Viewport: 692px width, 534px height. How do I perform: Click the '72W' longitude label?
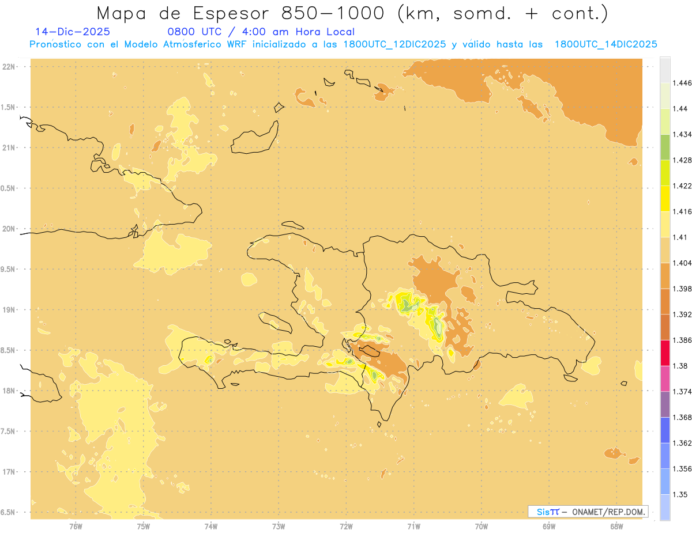346,526
